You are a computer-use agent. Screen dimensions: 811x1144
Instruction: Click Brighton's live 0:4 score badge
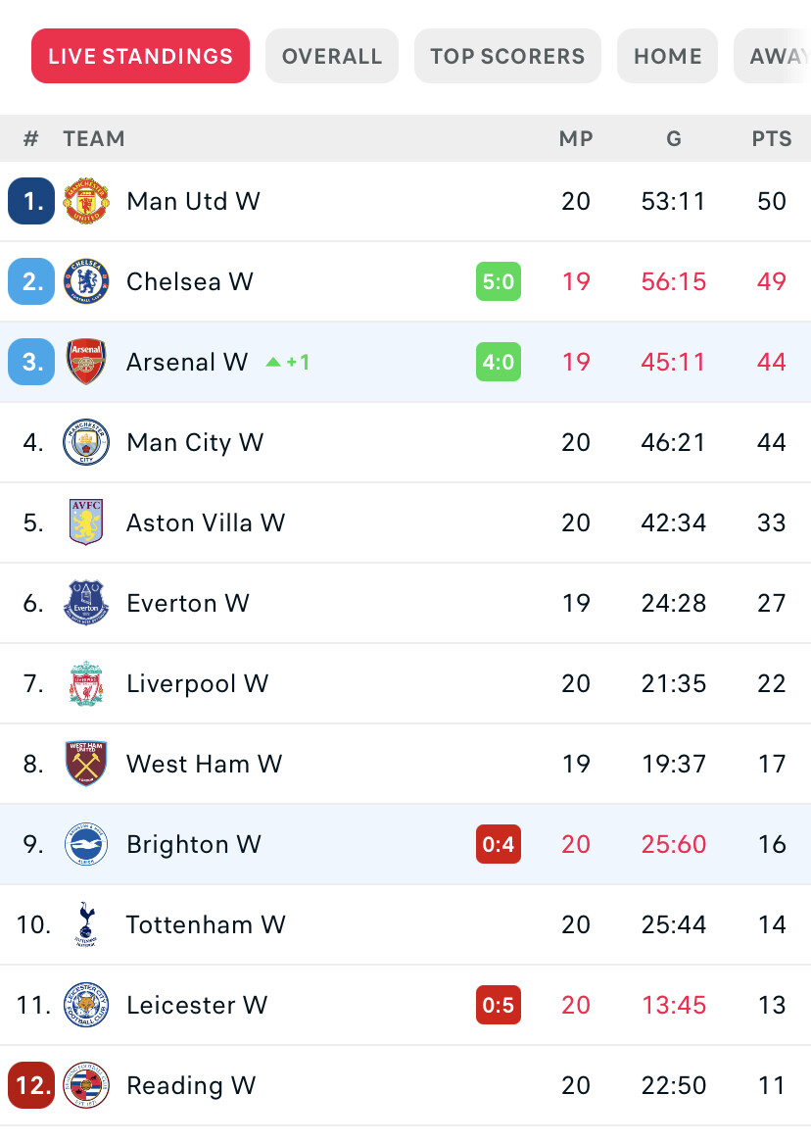[499, 844]
